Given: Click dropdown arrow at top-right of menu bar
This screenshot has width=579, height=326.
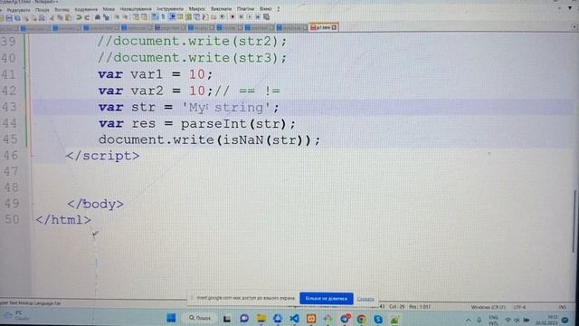Looking at the screenshot, I should 570,8.
